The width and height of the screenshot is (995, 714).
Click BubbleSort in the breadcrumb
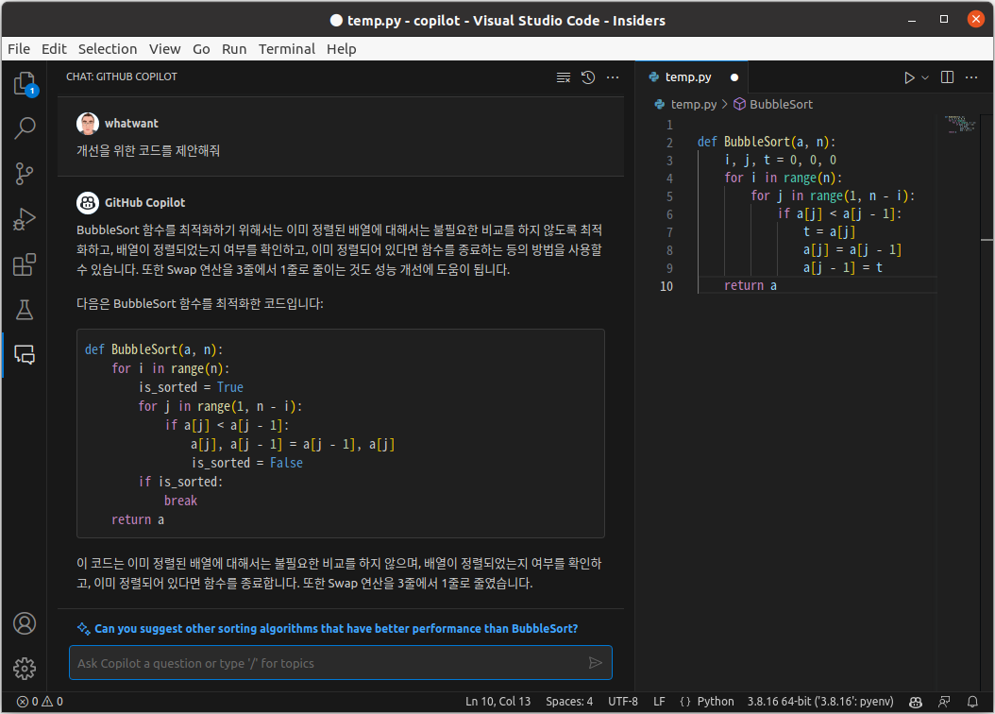781,104
